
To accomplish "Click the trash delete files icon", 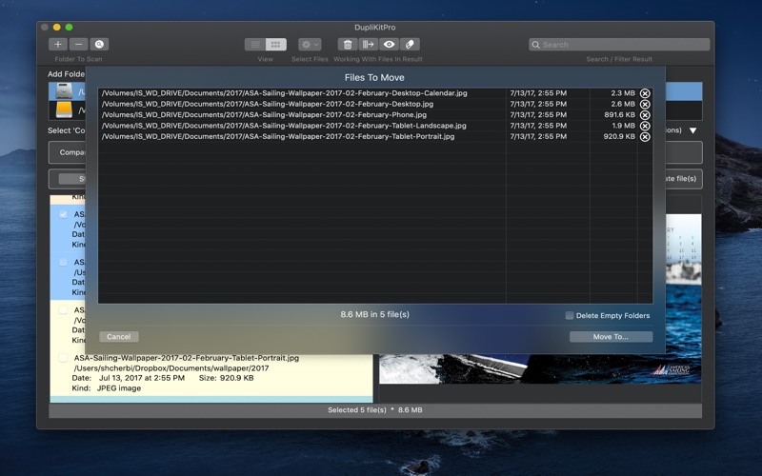I will 348,44.
